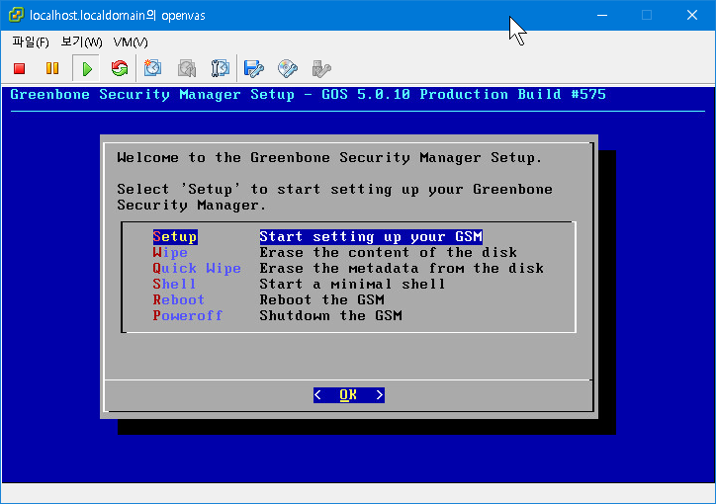
Task: Open the snapshot manager icon
Action: [x=221, y=68]
